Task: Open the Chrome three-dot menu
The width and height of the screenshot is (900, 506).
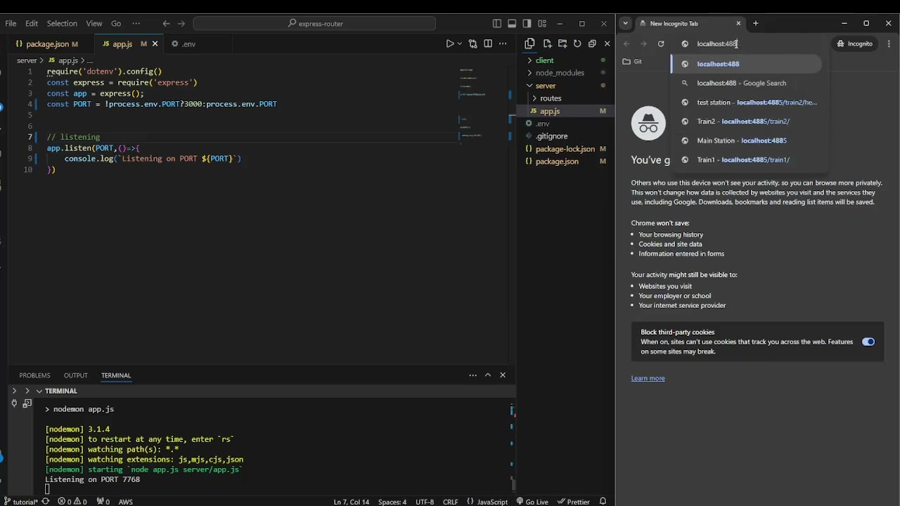Action: (889, 44)
